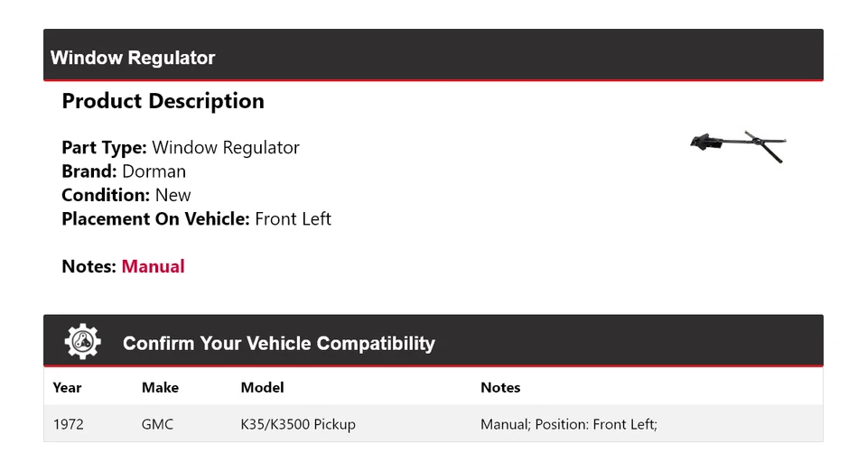Click the Front Left placement value in description
867x471 pixels.
293,218
